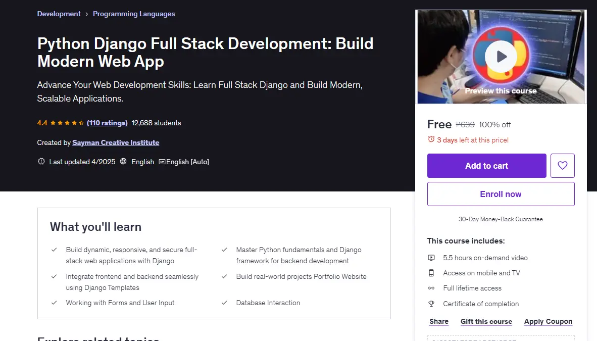597x341 pixels.
Task: Click Access on mobile and TV text
Action: (481, 273)
